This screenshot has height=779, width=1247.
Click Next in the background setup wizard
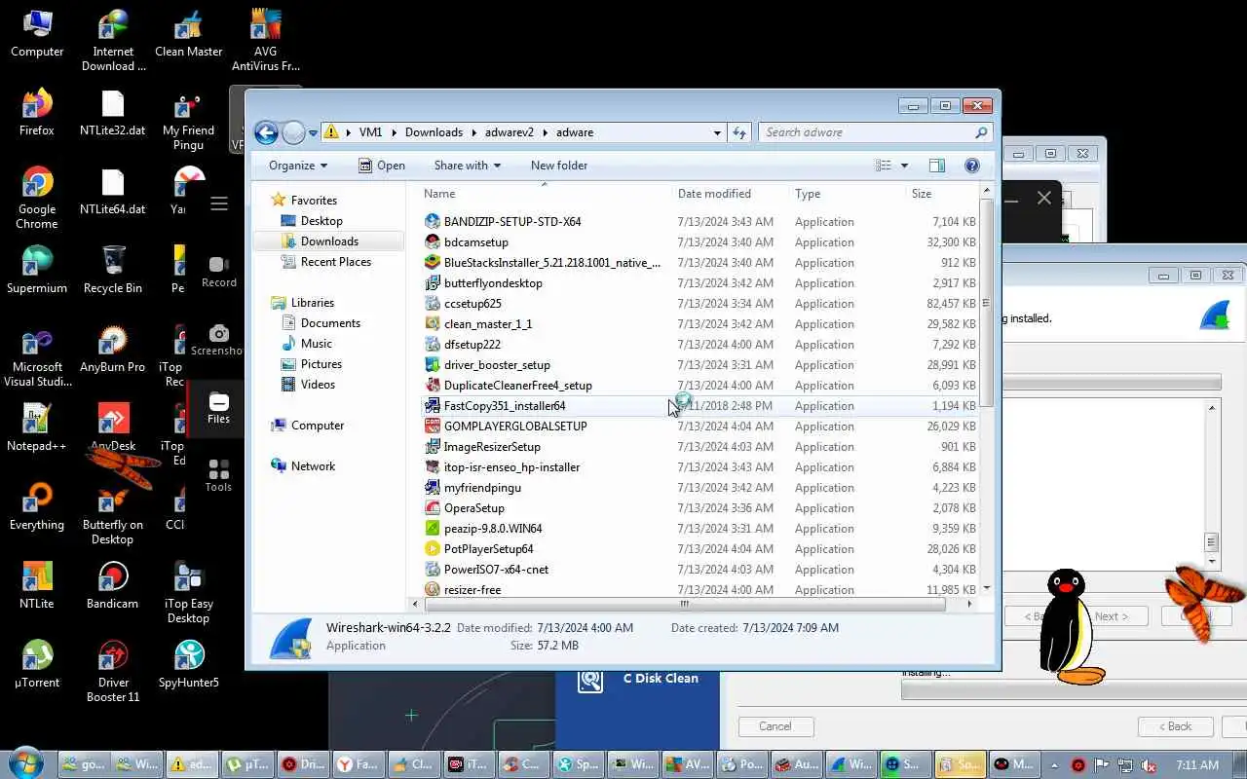(1111, 616)
